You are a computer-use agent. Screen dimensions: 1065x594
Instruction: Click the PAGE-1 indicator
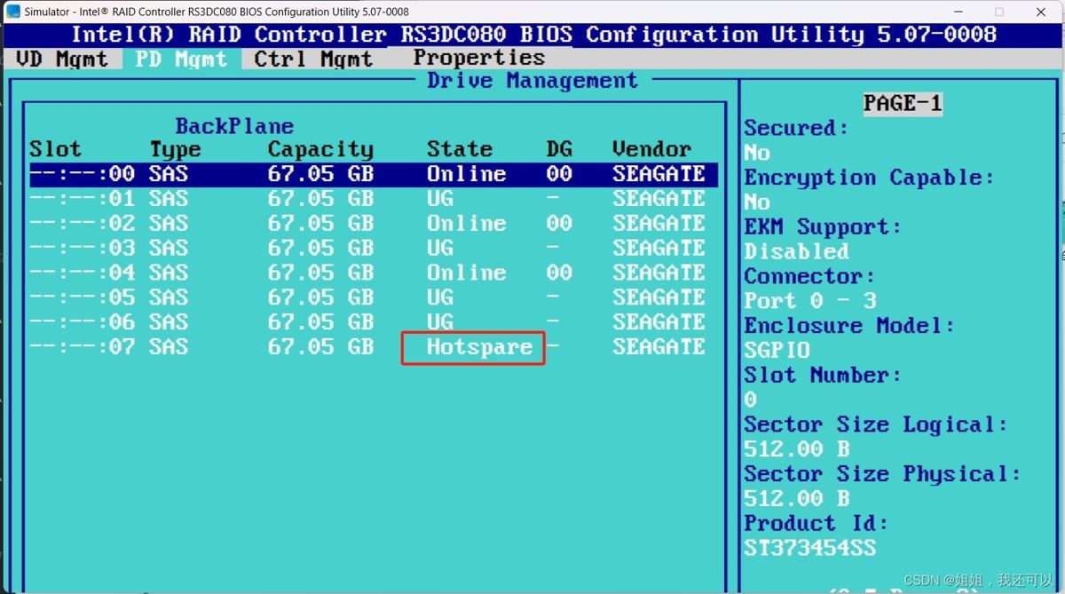(x=903, y=104)
